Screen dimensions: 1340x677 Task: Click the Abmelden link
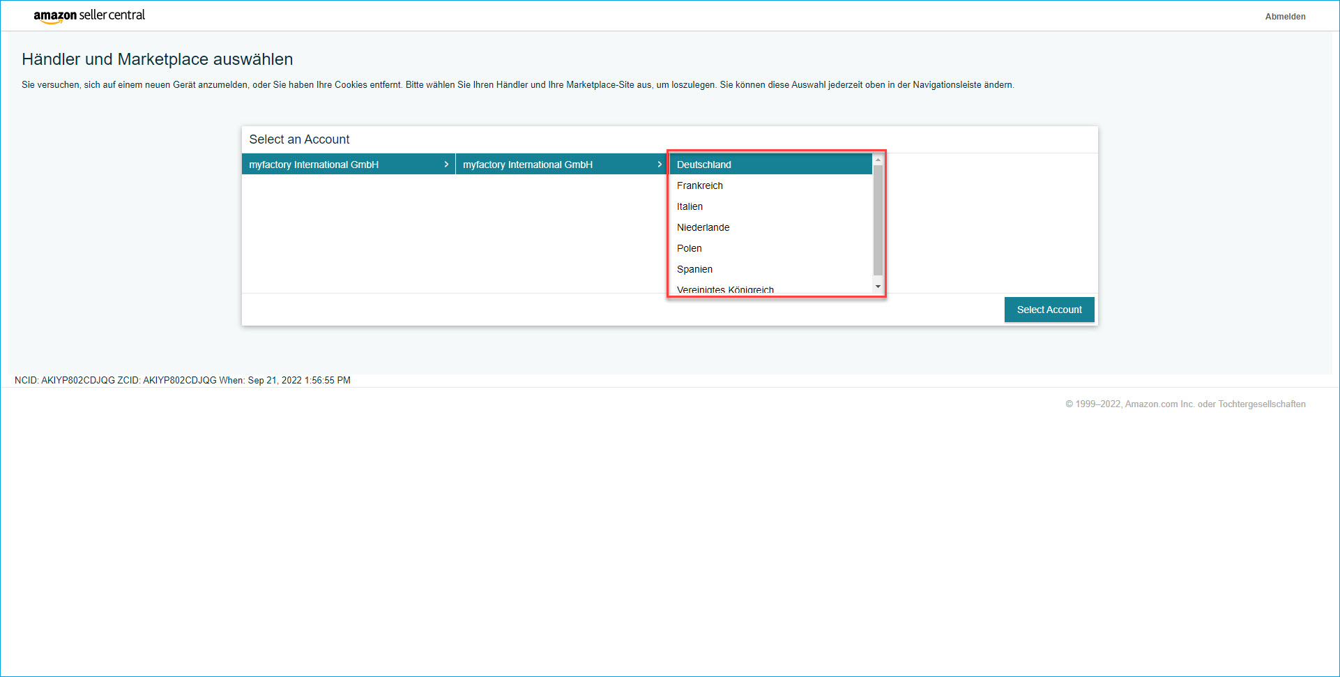(1285, 17)
